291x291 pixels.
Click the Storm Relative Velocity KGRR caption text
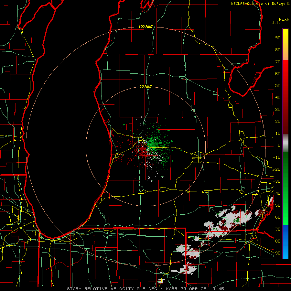pyautogui.click(x=145, y=289)
